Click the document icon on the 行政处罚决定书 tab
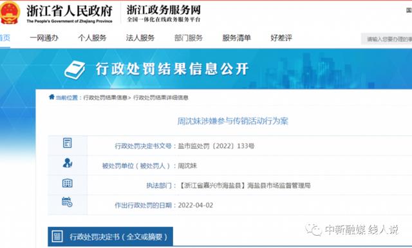The width and height of the screenshot is (412, 248). point(57,236)
